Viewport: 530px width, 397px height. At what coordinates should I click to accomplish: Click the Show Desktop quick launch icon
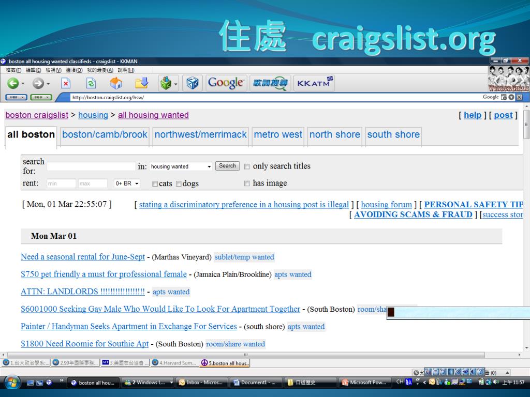30,383
